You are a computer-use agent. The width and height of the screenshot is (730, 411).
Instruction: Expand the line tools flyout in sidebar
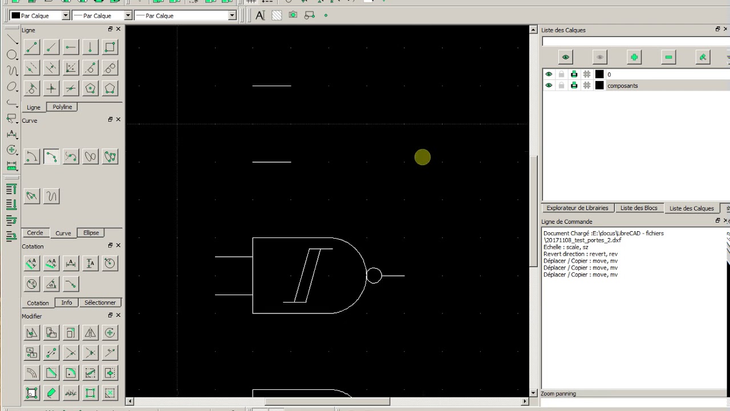[x=12, y=39]
